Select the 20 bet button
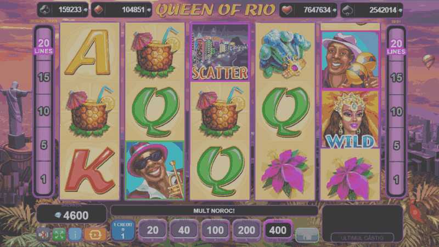Viewport: 439px width, 247px height. tap(153, 230)
